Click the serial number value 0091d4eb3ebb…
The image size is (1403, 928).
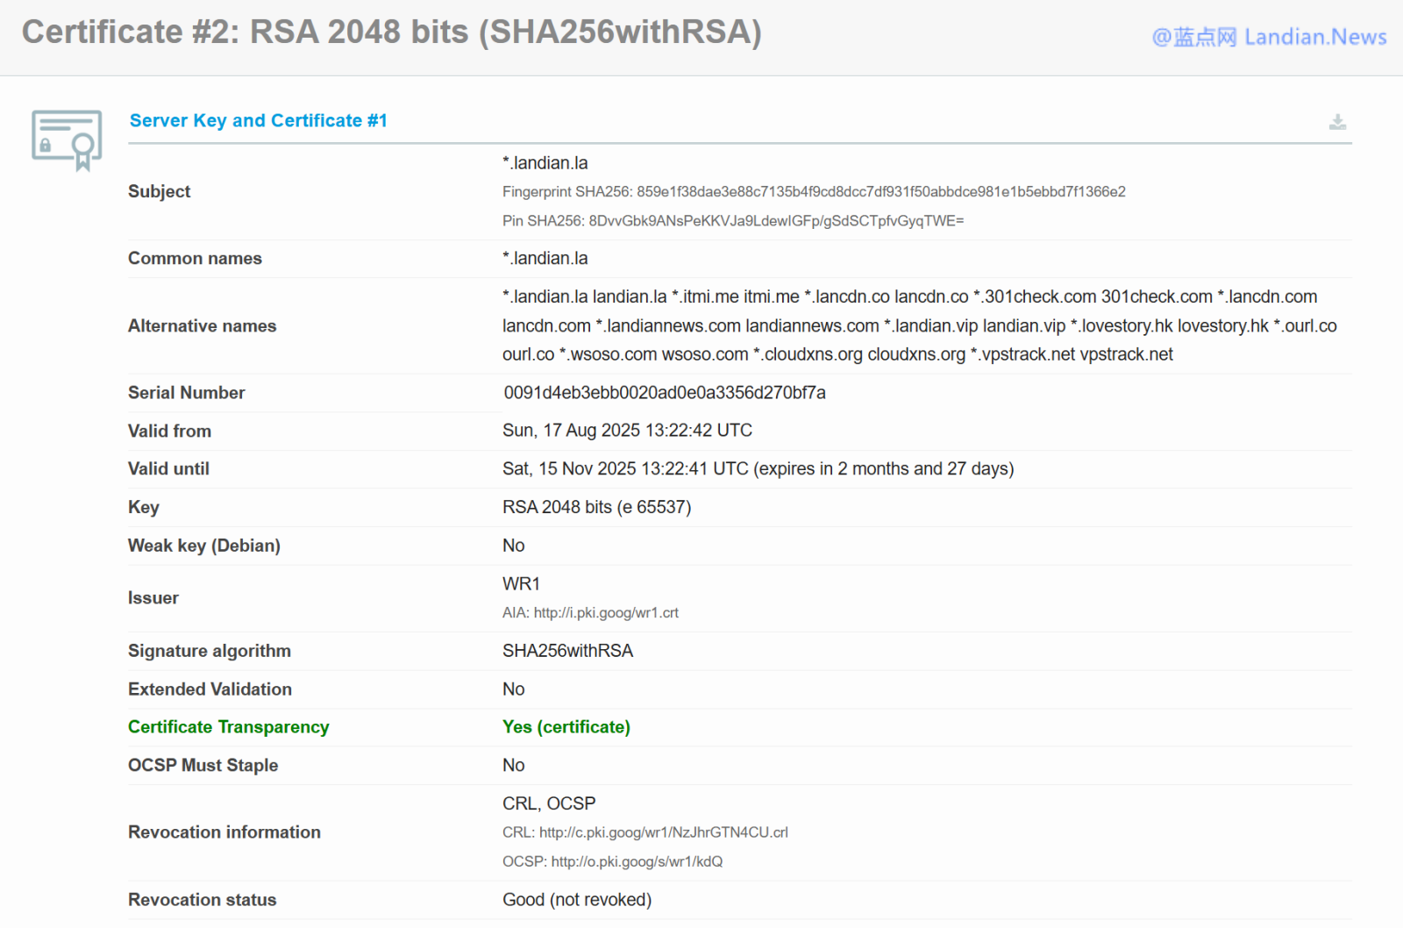[664, 393]
